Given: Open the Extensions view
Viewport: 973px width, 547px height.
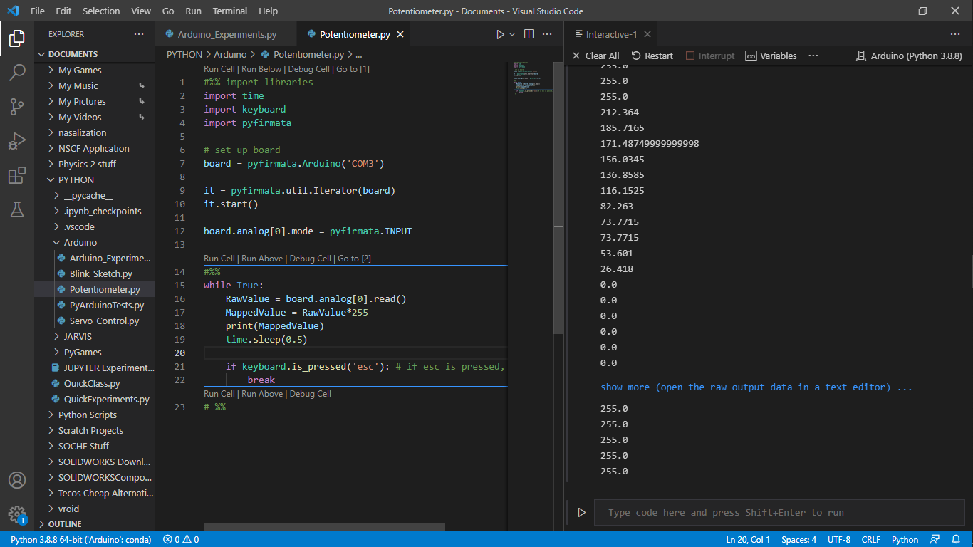Looking at the screenshot, I should pos(17,175).
